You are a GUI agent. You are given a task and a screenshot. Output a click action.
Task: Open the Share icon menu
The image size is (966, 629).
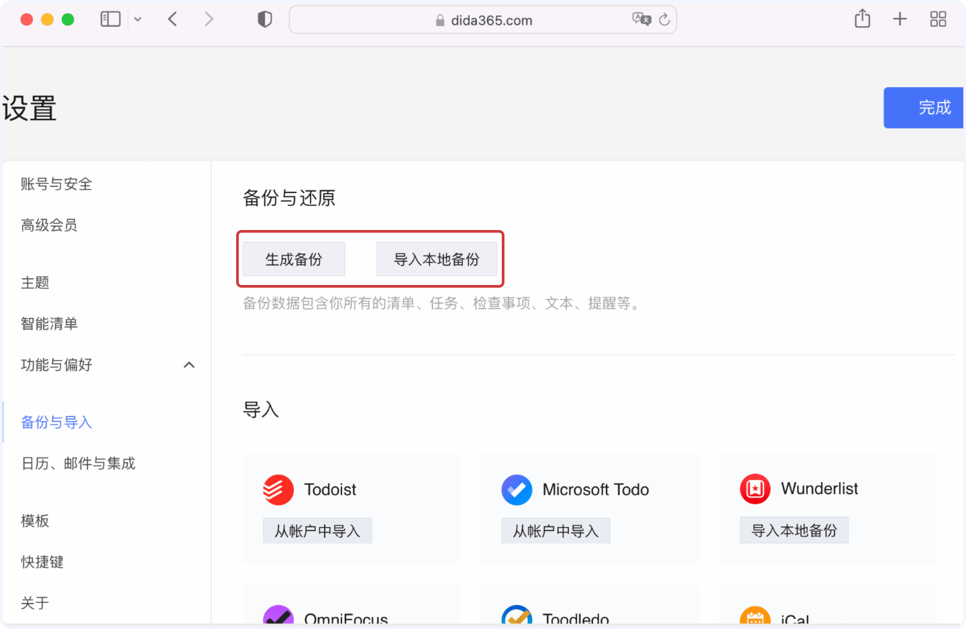863,19
